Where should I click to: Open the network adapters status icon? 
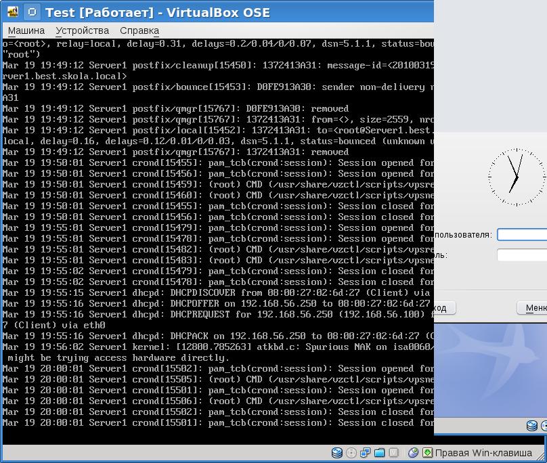tap(365, 453)
